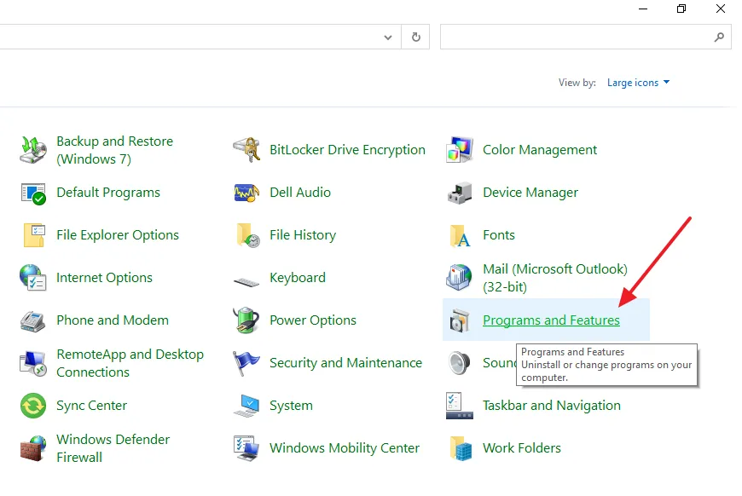The height and width of the screenshot is (496, 742).
Task: Open the Windows Defender Firewall brick icon
Action: tap(33, 448)
